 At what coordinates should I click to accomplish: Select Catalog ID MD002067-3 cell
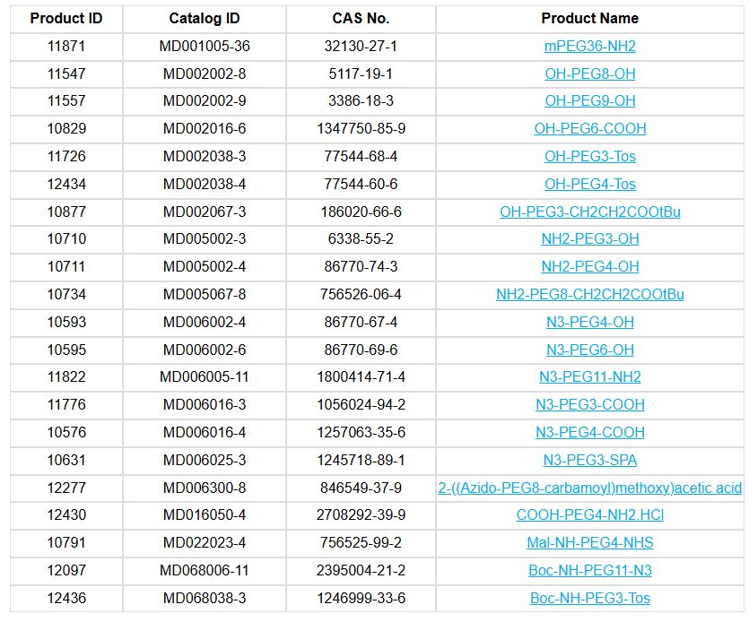point(205,212)
